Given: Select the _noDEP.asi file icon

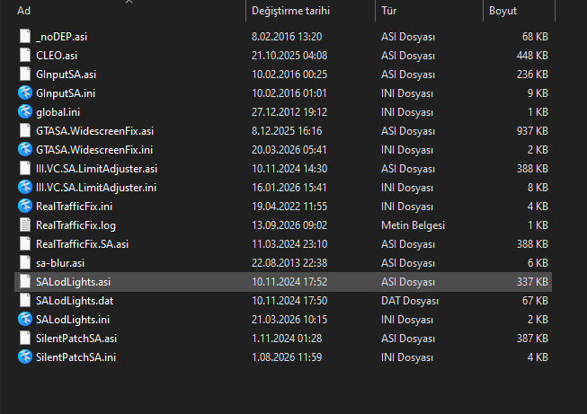Looking at the screenshot, I should tap(25, 36).
